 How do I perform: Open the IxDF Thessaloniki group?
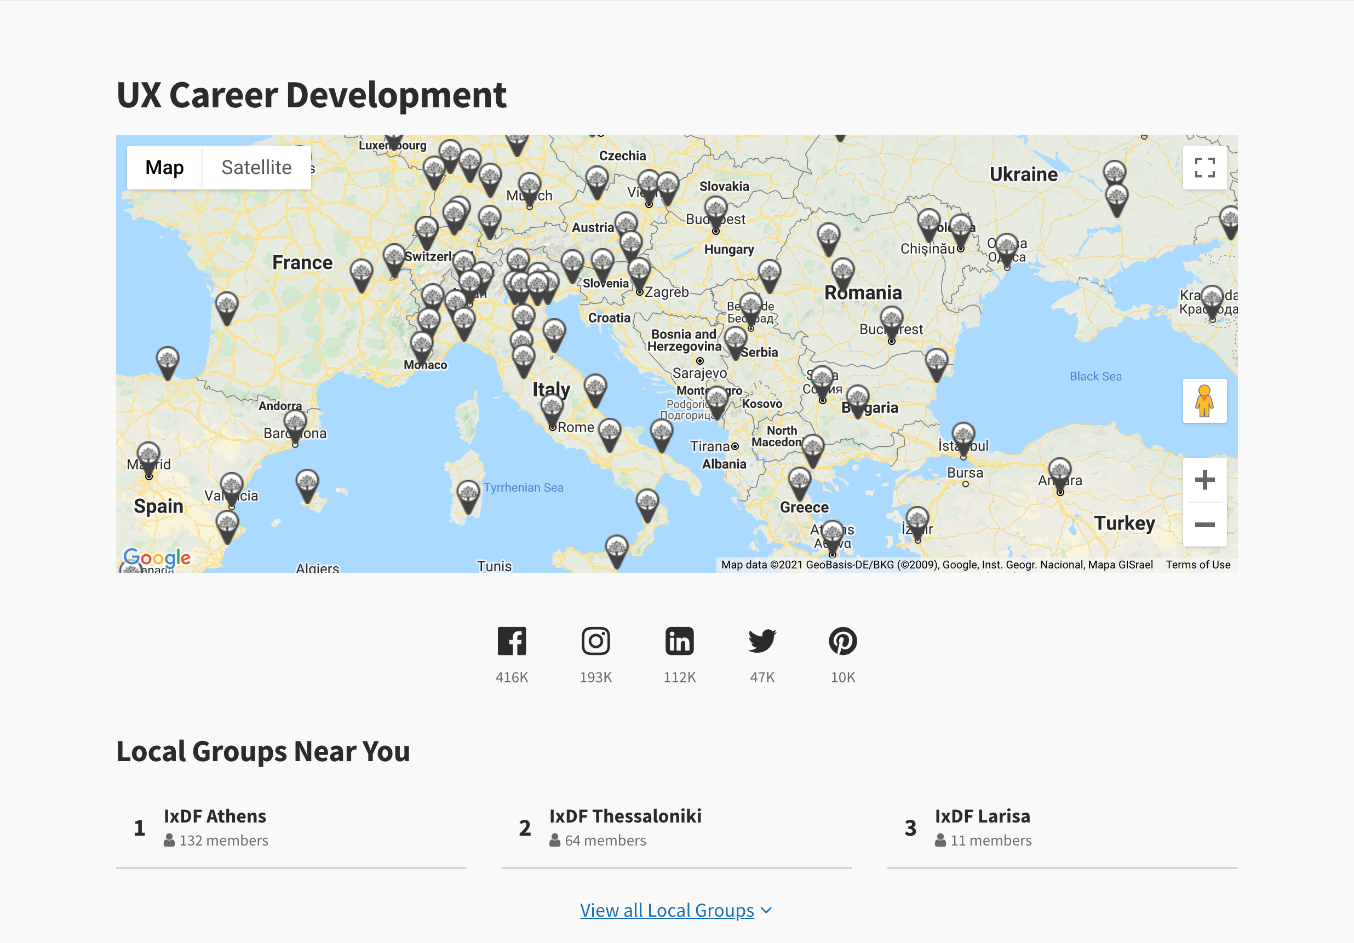pos(625,816)
